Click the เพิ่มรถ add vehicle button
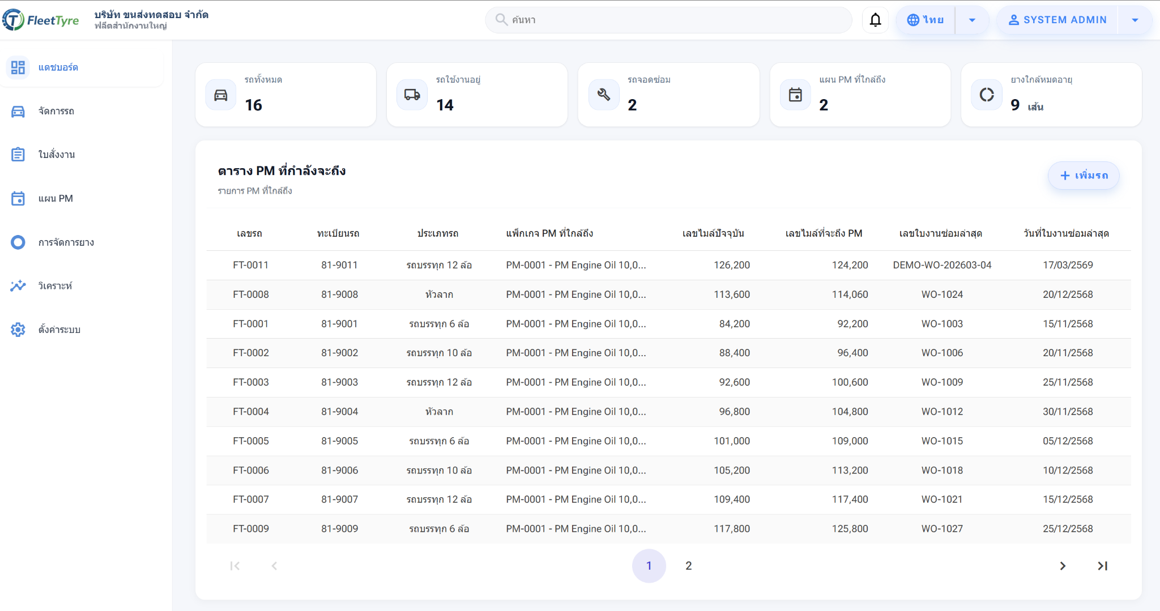The width and height of the screenshot is (1160, 611). coord(1084,176)
